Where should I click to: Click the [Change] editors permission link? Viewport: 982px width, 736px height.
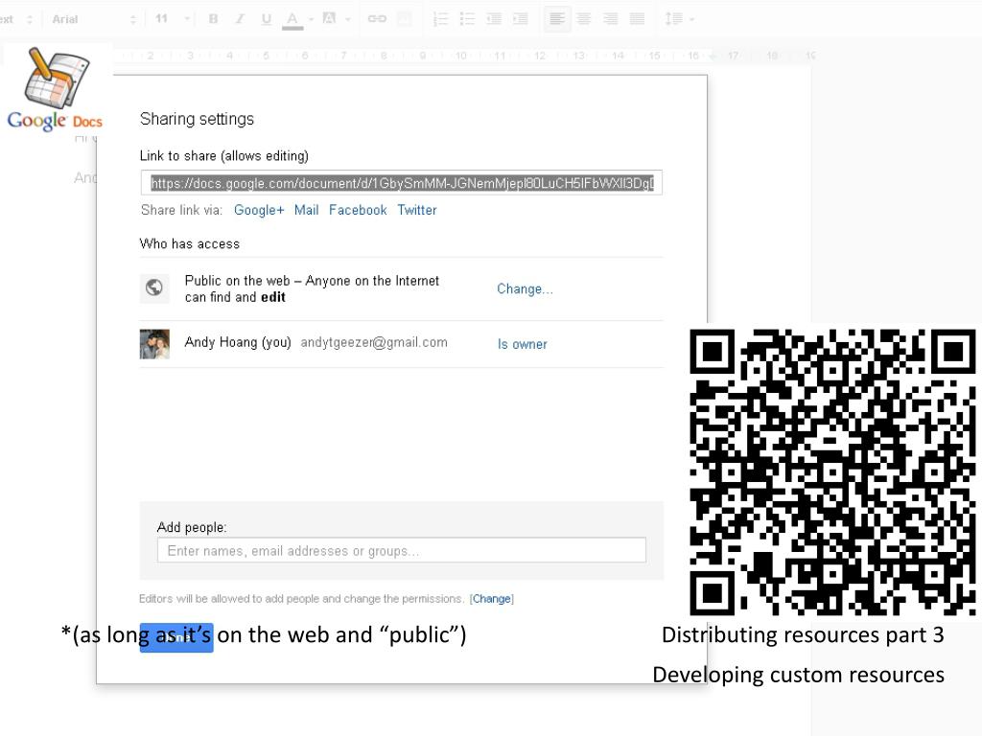point(492,599)
